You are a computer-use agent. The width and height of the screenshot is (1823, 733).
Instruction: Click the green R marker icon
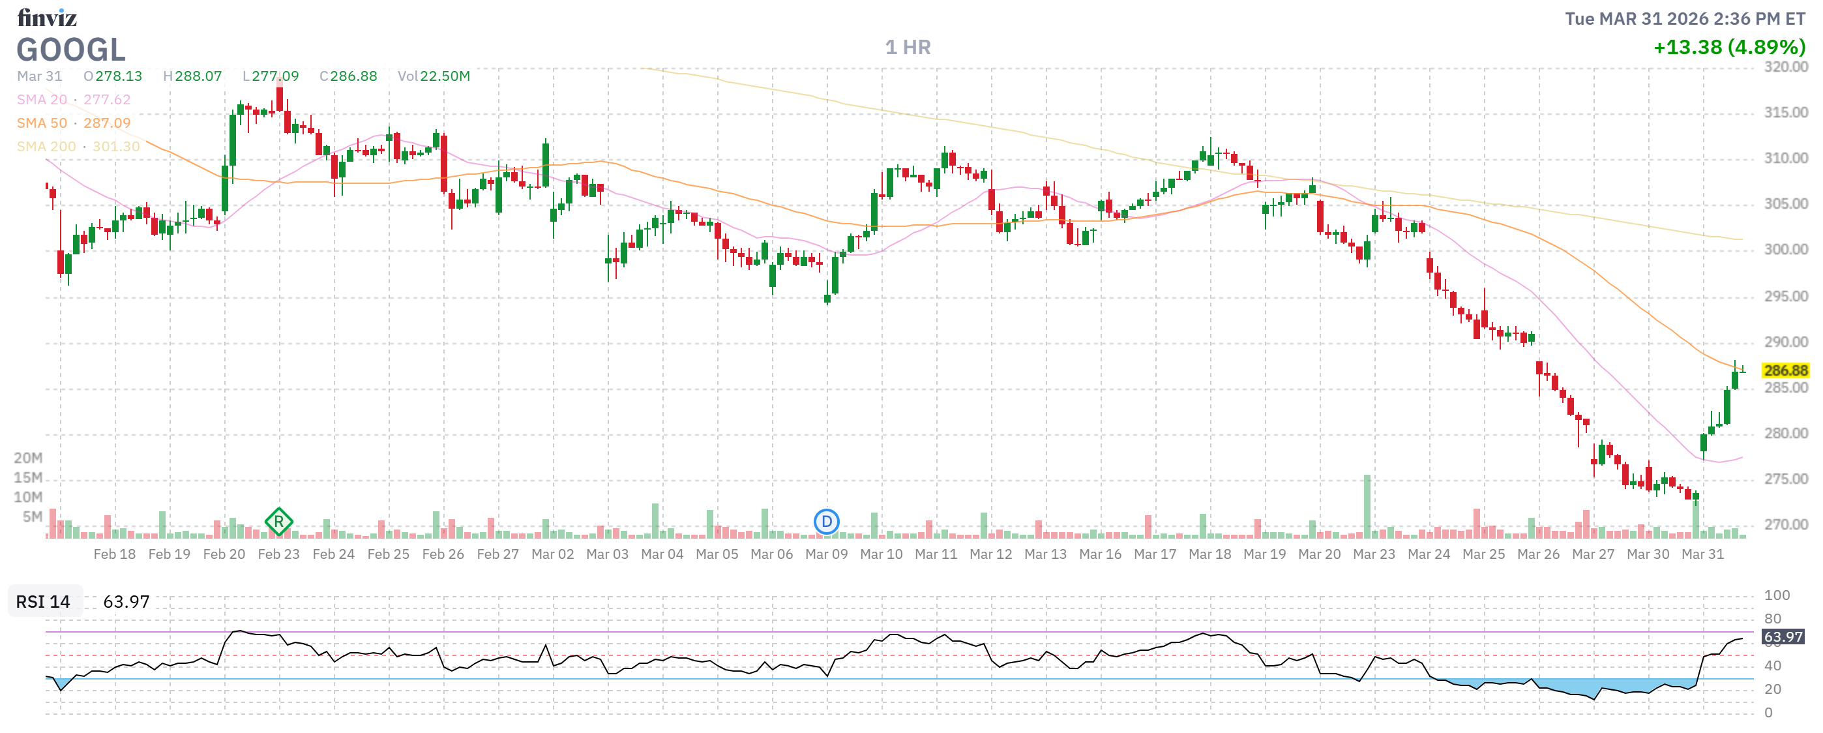coord(279,522)
